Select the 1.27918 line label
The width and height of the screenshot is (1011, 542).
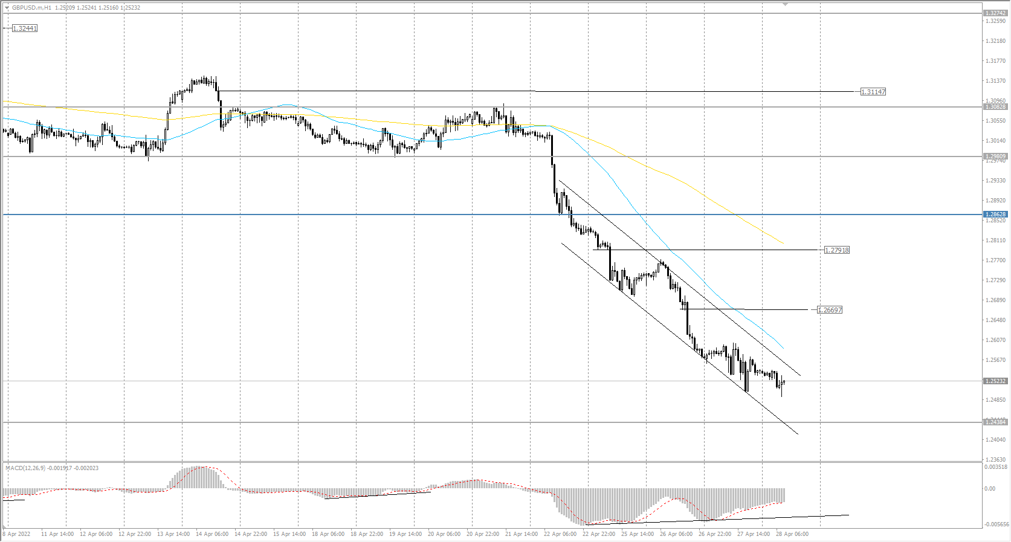(837, 250)
